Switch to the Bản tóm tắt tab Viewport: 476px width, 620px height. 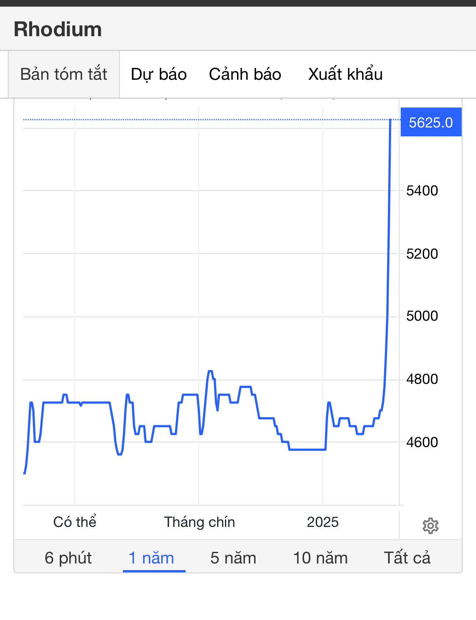tap(63, 74)
